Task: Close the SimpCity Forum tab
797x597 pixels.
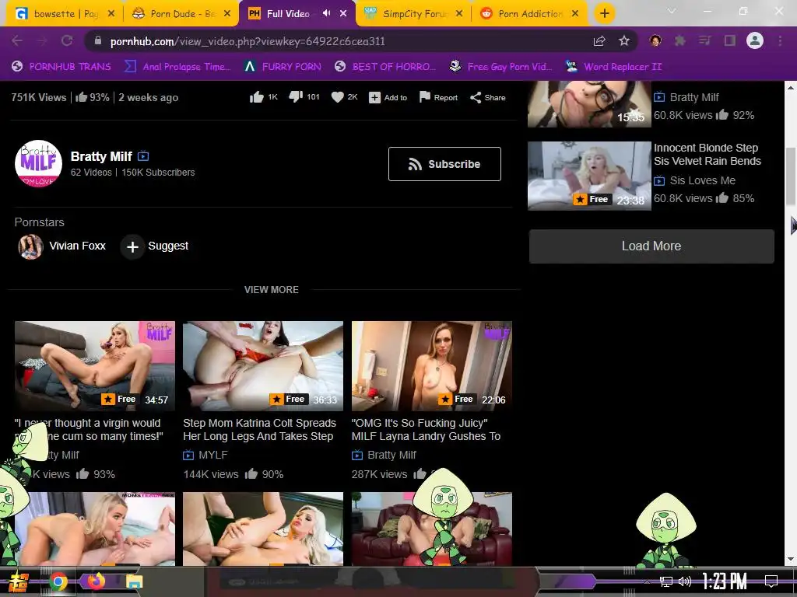Action: [459, 14]
